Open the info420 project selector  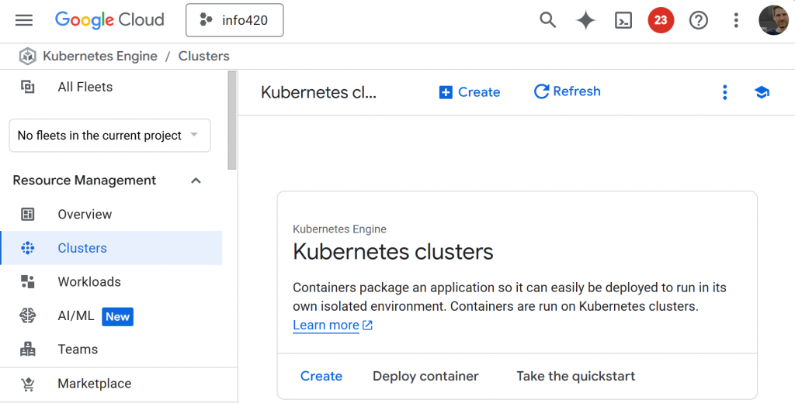[234, 20]
